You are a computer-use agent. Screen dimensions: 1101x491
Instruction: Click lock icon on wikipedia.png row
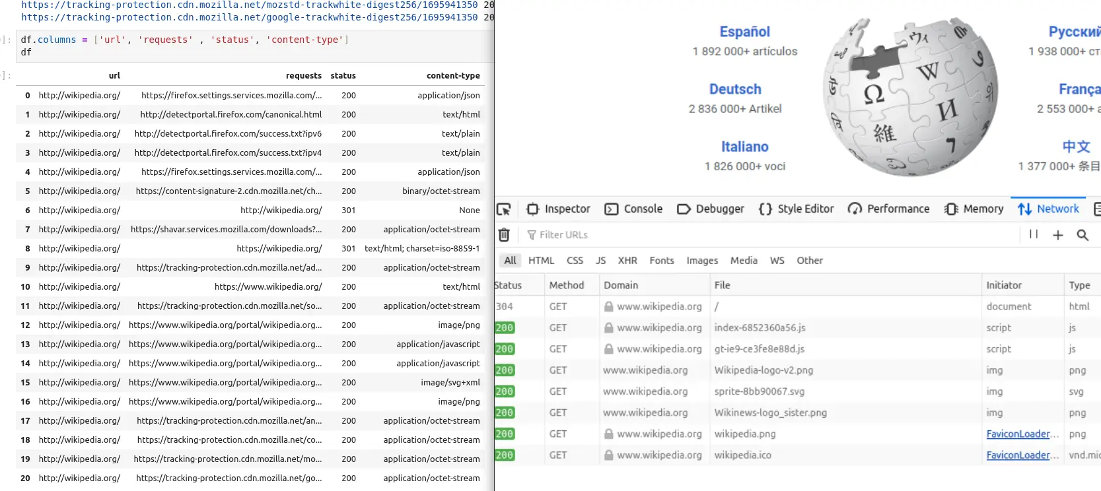coord(609,434)
